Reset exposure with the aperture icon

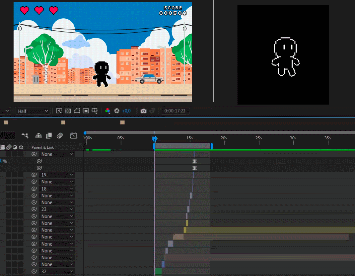point(117,111)
